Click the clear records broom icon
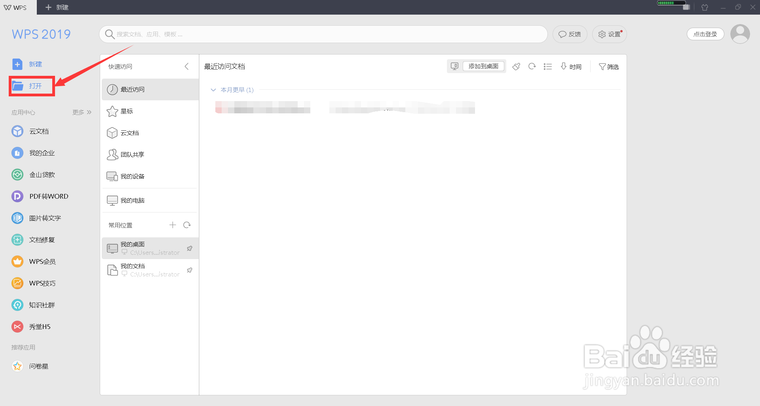The image size is (760, 406). click(x=516, y=66)
